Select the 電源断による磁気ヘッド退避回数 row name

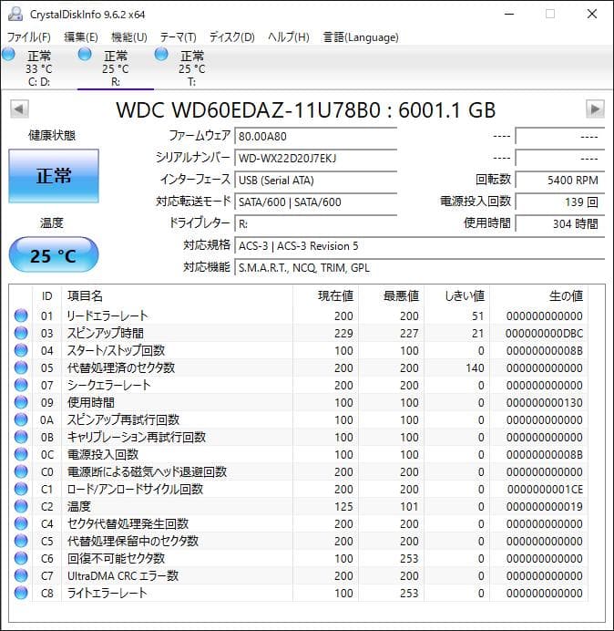click(148, 471)
